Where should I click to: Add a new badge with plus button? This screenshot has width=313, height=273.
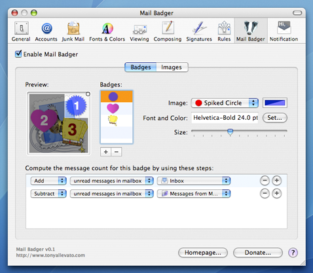click(x=106, y=152)
